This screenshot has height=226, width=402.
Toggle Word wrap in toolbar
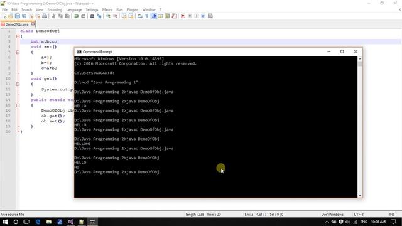click(140, 16)
